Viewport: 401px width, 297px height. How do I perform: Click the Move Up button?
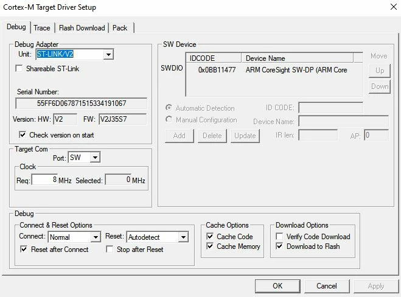point(380,71)
